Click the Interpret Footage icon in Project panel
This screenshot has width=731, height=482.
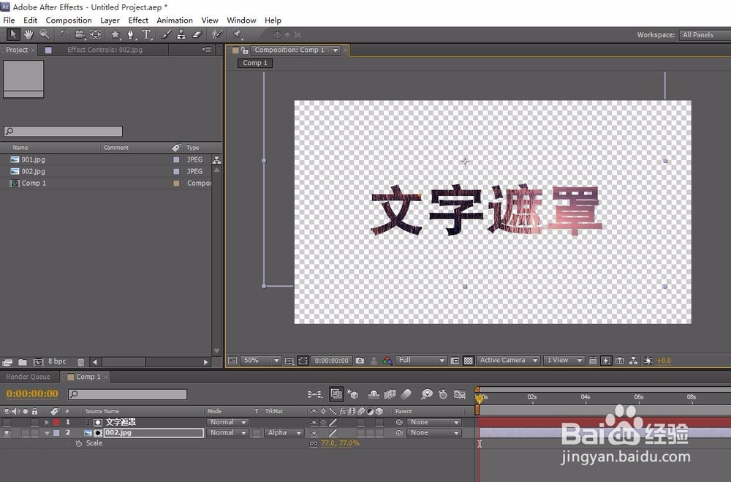point(7,361)
